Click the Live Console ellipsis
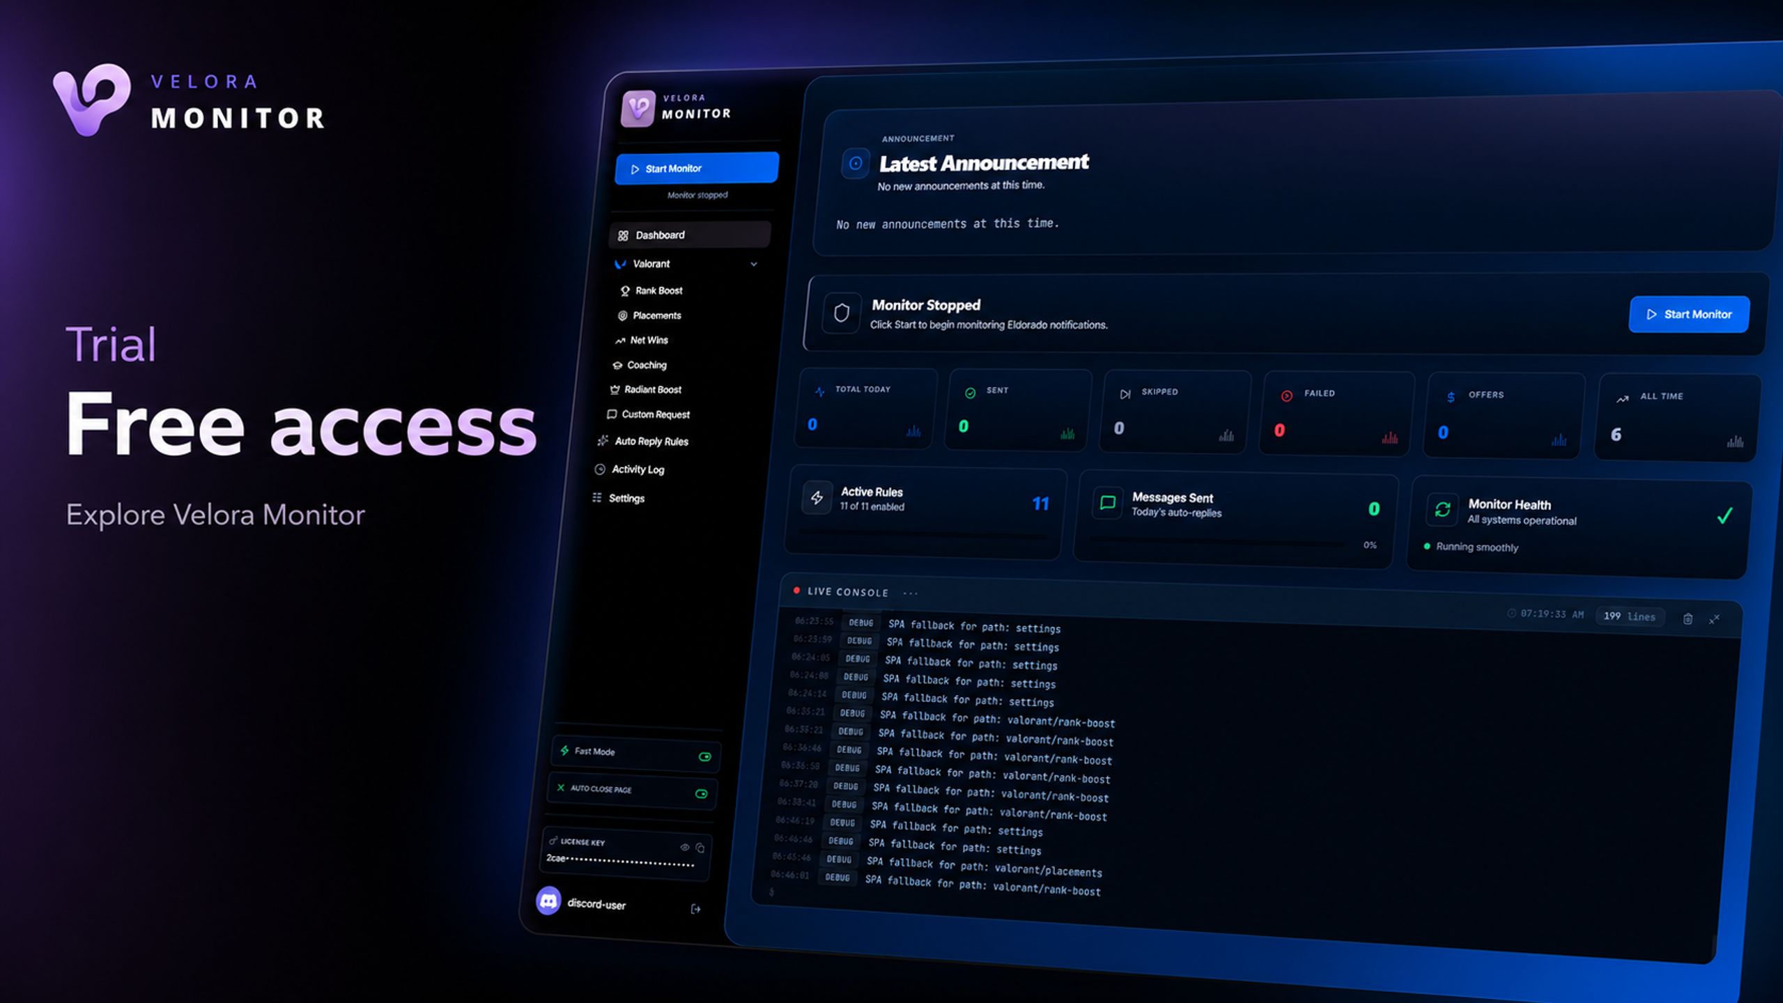1783x1003 pixels. tap(910, 593)
